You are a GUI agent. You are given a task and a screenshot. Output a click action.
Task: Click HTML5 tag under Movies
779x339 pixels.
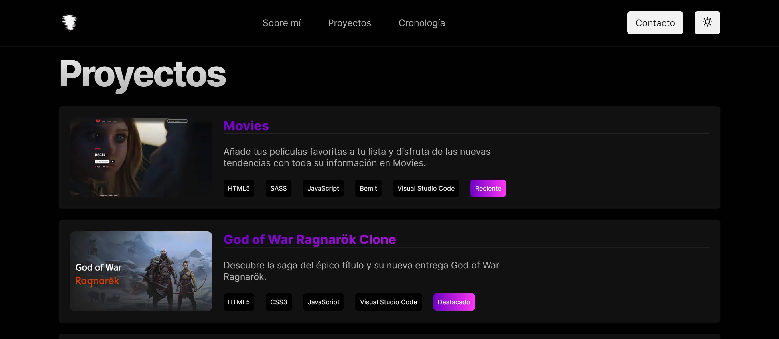click(239, 188)
